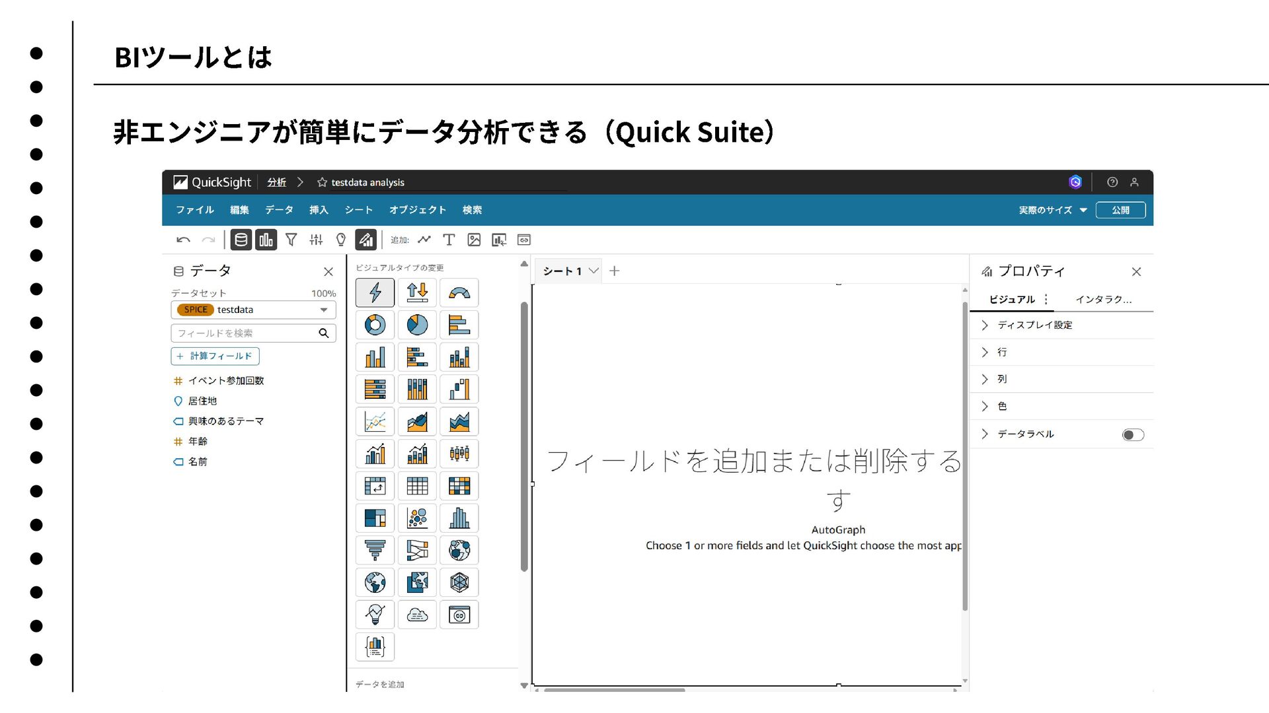Toggle the dataset panel toolbar button

pos(241,240)
